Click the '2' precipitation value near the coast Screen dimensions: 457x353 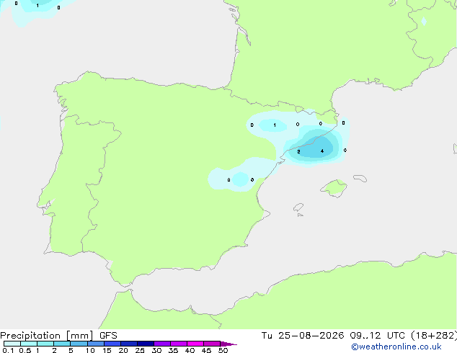(298, 151)
